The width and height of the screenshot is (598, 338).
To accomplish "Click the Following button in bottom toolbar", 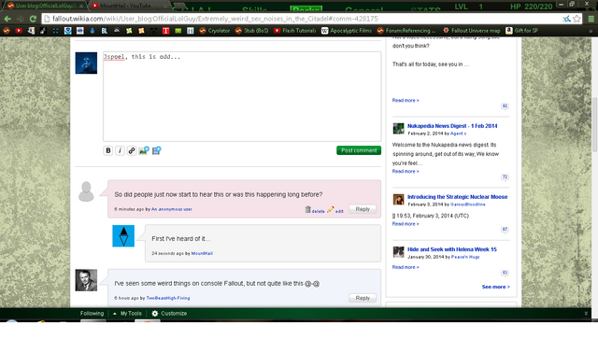I will 92,313.
